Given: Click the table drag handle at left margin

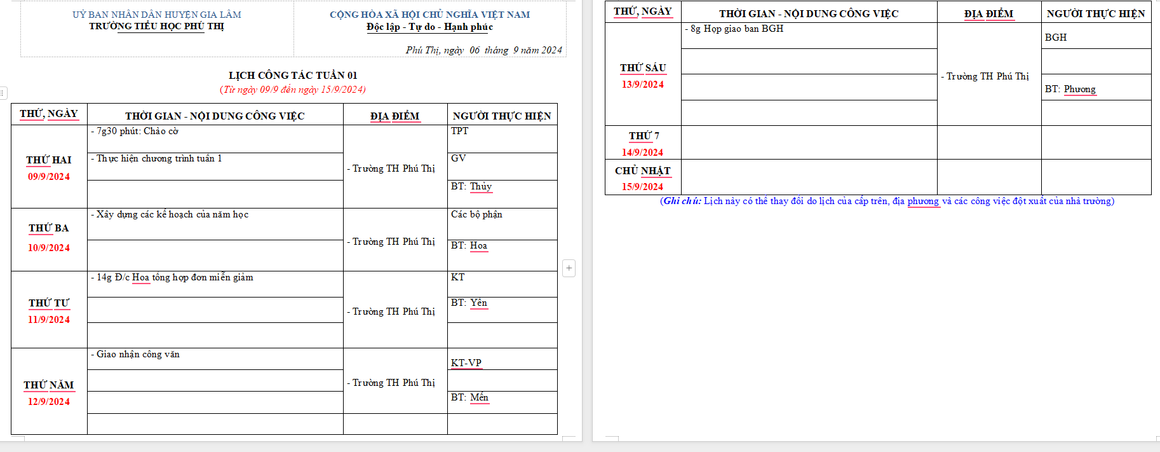Looking at the screenshot, I should coord(3,93).
